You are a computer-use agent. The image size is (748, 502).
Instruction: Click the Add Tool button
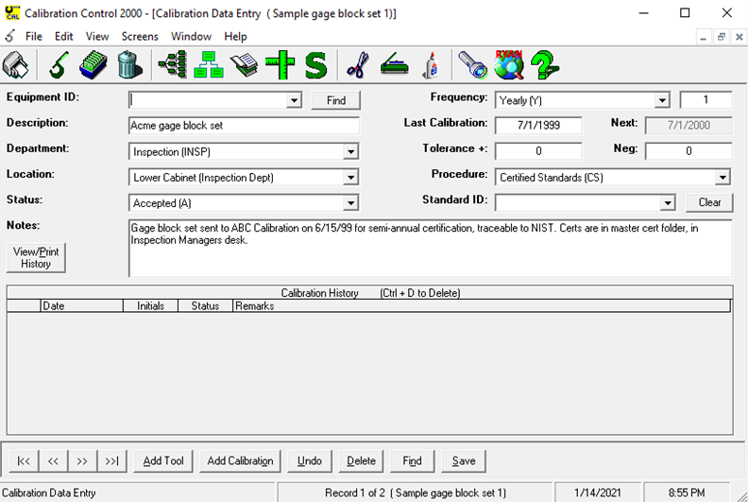pos(163,461)
